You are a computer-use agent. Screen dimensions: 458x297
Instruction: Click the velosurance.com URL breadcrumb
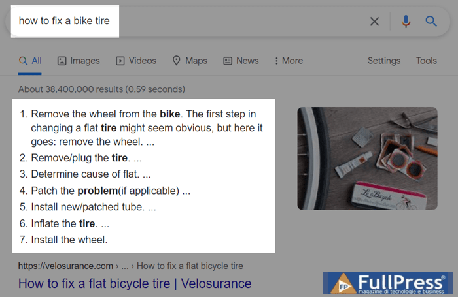[65, 266]
